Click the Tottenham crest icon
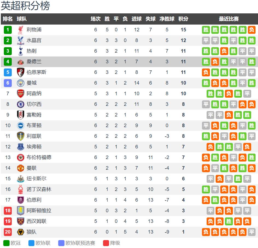 (x=20, y=51)
